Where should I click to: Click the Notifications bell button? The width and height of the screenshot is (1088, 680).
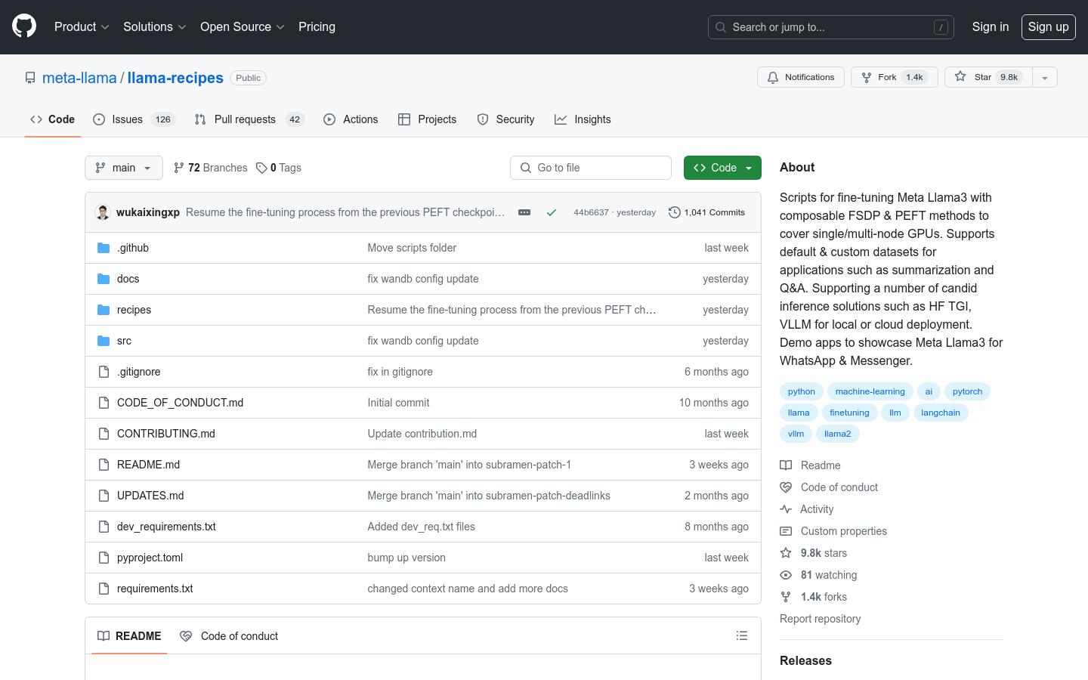(801, 77)
